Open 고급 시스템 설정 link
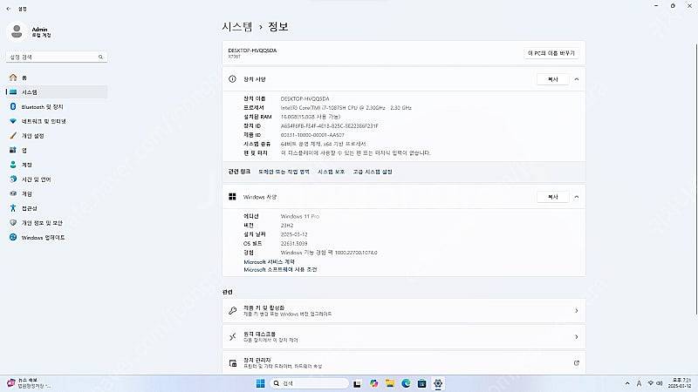Viewport: 698px width, 392px height. (373, 172)
